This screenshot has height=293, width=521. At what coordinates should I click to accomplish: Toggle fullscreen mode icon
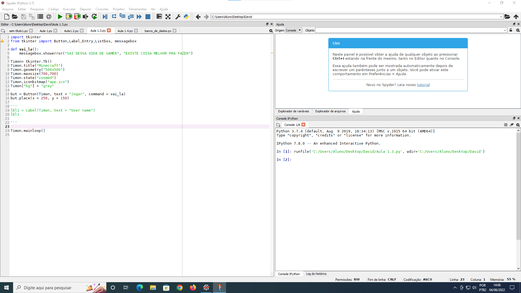point(168,17)
